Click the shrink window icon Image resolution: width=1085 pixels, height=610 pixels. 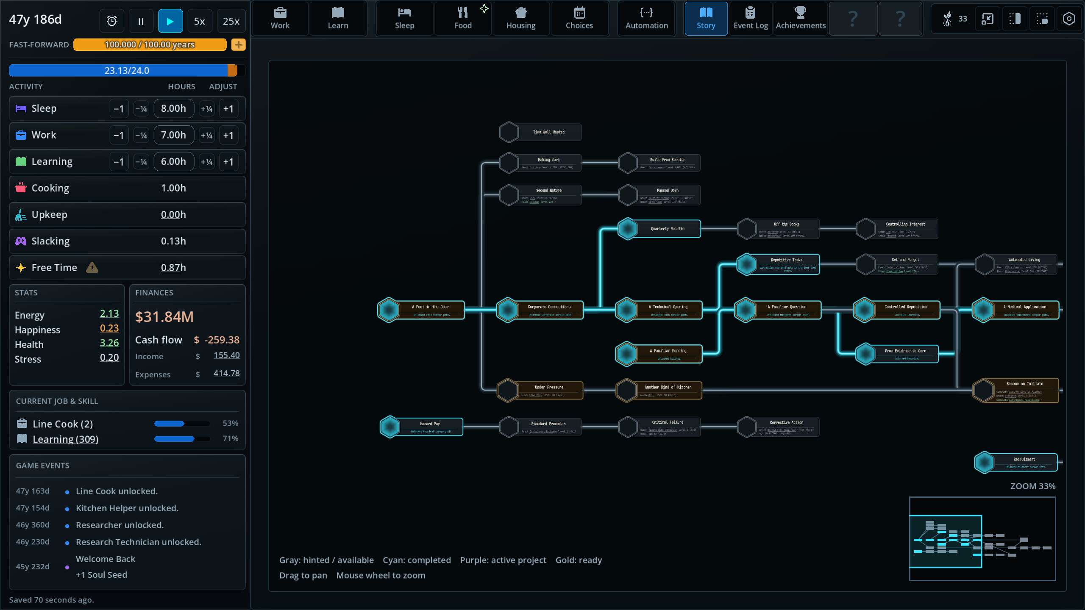click(988, 19)
